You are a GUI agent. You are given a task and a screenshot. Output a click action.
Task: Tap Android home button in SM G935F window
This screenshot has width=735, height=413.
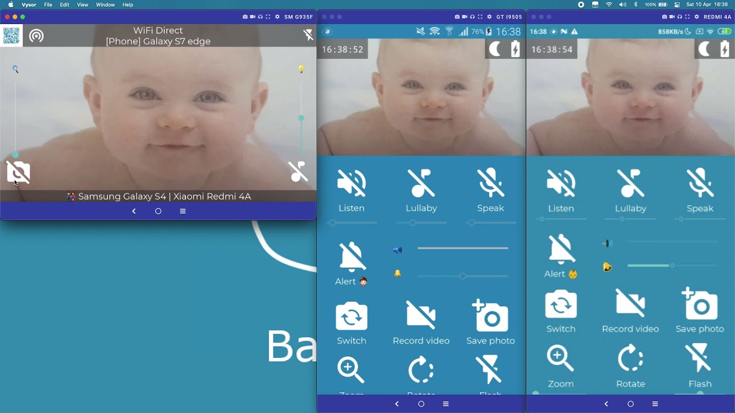[158, 211]
